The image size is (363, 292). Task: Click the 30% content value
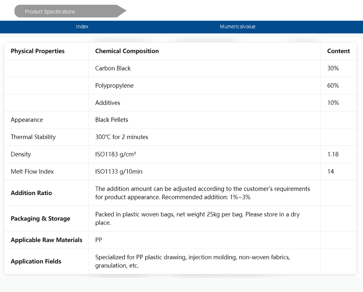[x=333, y=68]
